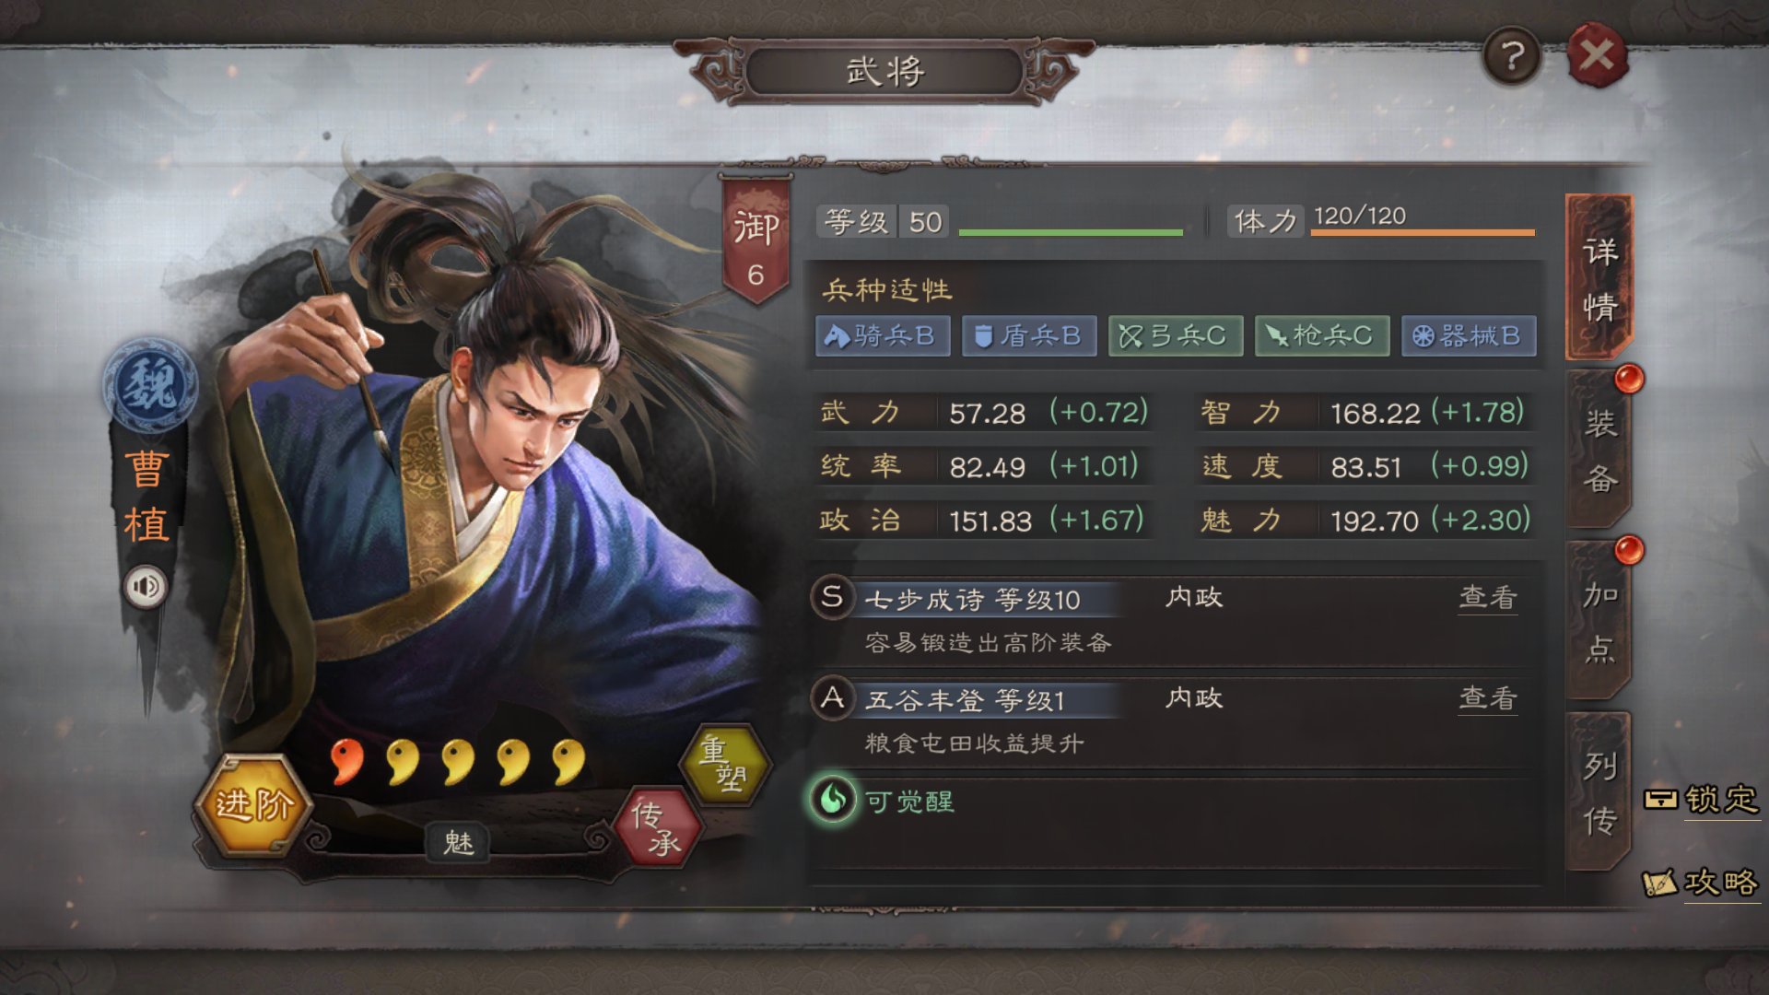This screenshot has height=995, width=1769.
Task: Click the red first star rank marker
Action: (346, 762)
